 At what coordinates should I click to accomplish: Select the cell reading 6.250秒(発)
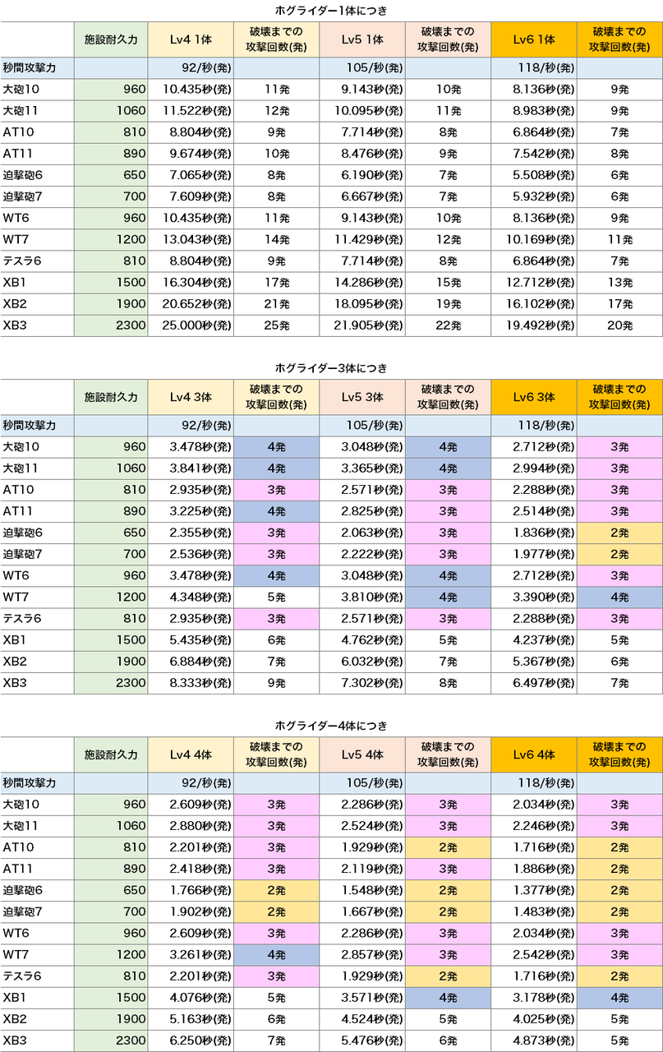pos(191,1040)
